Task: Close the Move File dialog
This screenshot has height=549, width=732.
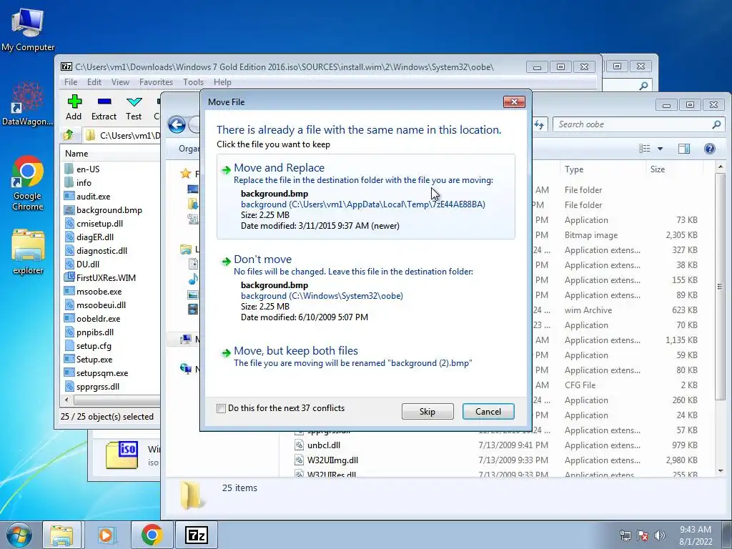Action: [x=514, y=102]
